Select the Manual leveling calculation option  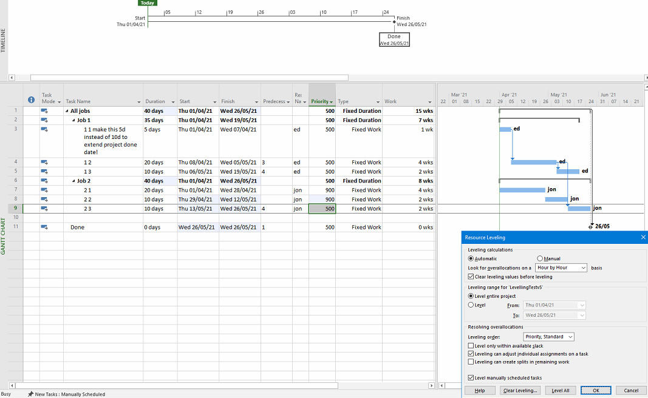540,258
